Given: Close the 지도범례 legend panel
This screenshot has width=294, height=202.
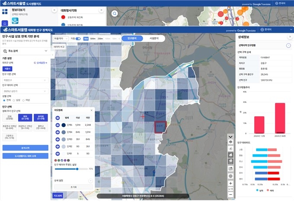Looking at the screenshot, I should (x=91, y=111).
